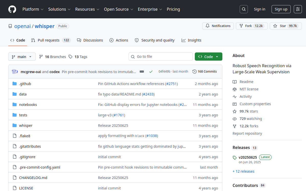
Task: Click the scale icon next to MIT license
Action: click(235, 89)
